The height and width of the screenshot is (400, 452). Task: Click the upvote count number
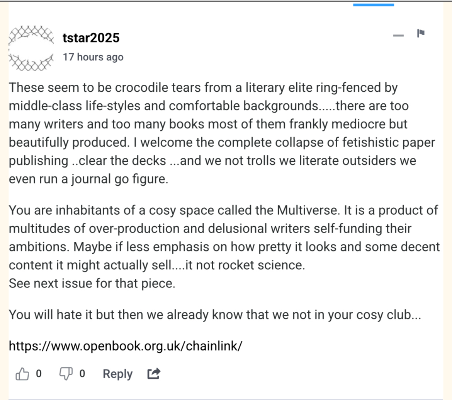tap(39, 374)
